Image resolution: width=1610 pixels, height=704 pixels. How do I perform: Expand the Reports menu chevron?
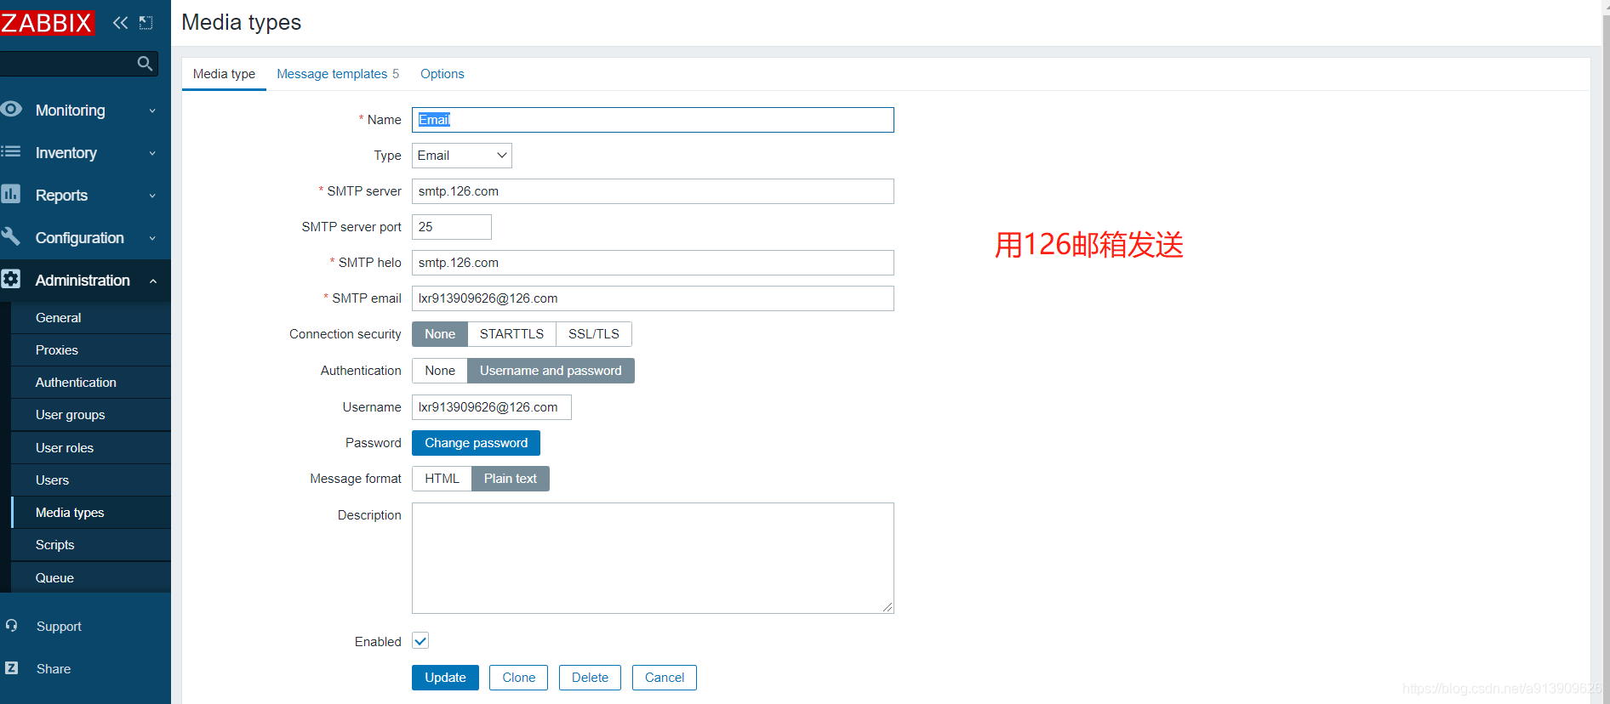pyautogui.click(x=152, y=196)
